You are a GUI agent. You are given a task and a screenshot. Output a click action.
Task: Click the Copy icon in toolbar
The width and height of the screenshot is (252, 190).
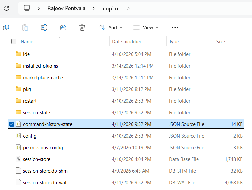click(6, 27)
